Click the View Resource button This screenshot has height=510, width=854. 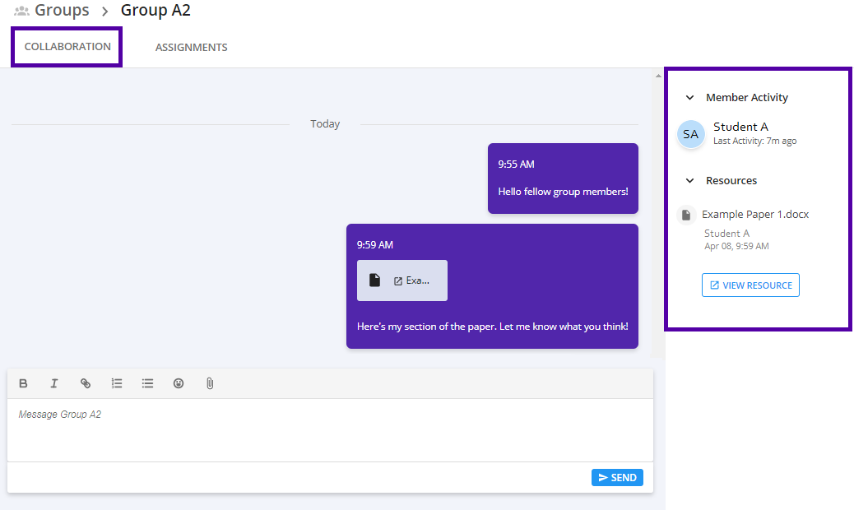tap(750, 285)
